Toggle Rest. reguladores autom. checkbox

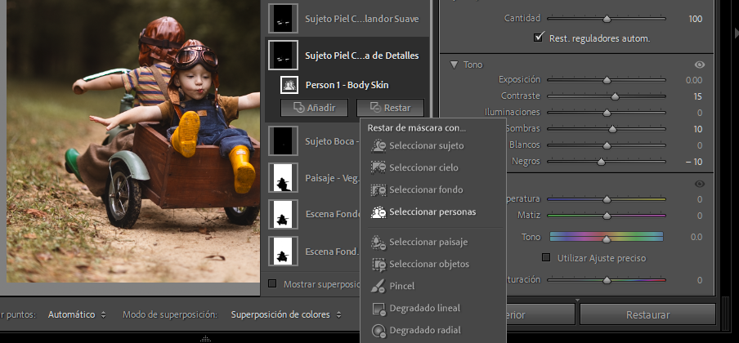(x=539, y=38)
